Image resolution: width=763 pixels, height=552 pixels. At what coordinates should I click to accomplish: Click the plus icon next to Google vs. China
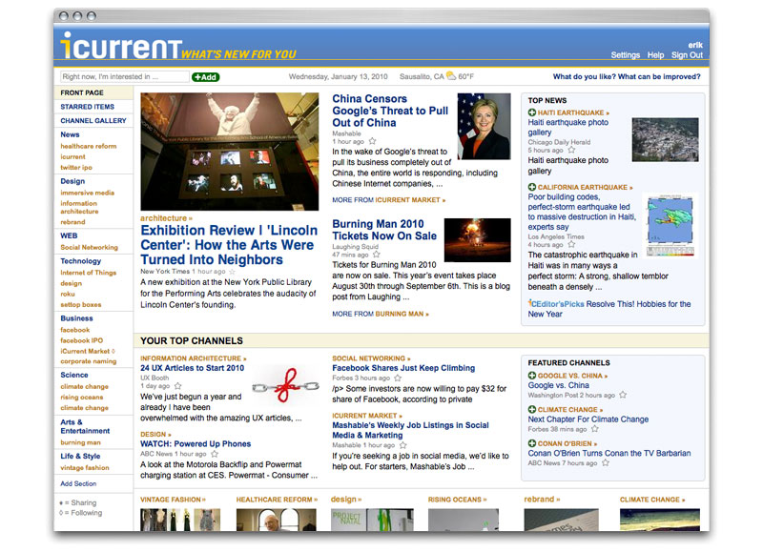tap(532, 376)
